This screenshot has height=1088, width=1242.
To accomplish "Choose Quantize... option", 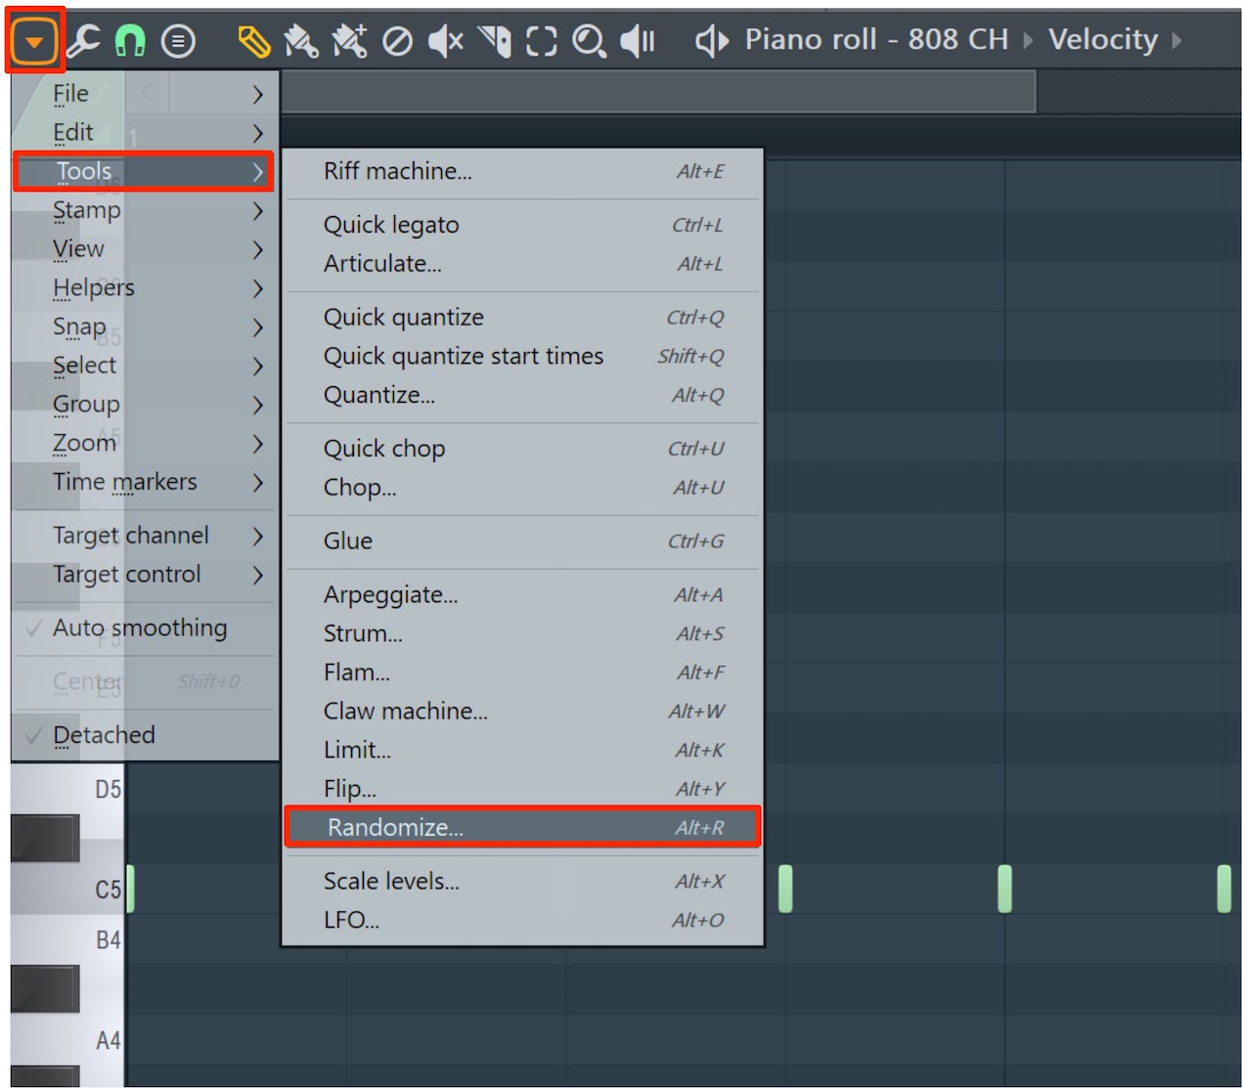I will (523, 396).
